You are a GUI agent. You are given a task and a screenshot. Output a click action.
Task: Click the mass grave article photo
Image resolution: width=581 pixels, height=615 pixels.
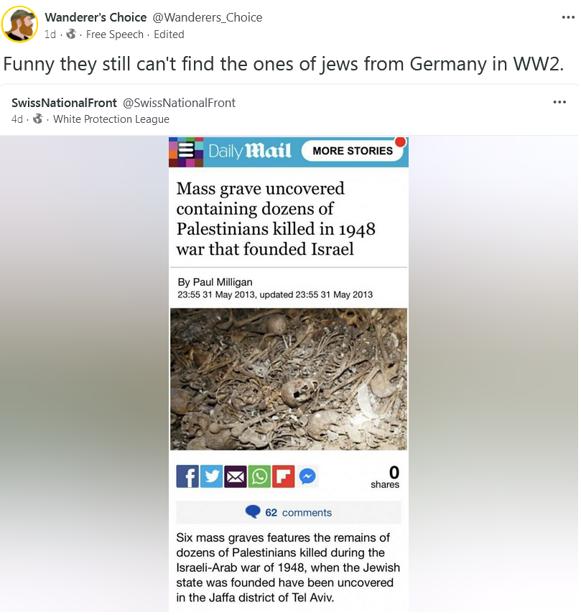(x=289, y=379)
